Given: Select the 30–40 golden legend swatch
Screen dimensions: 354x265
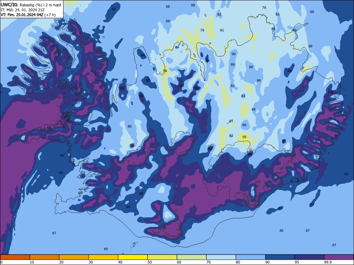Looking at the screenshot, I should pos(103,257).
